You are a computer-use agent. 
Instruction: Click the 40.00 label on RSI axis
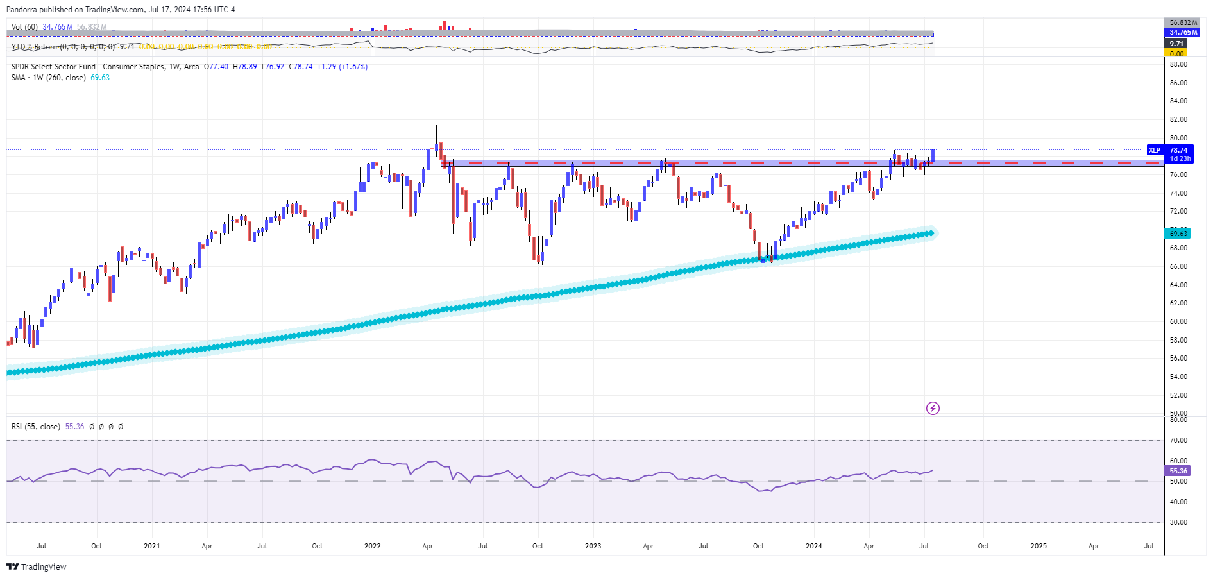click(1178, 502)
